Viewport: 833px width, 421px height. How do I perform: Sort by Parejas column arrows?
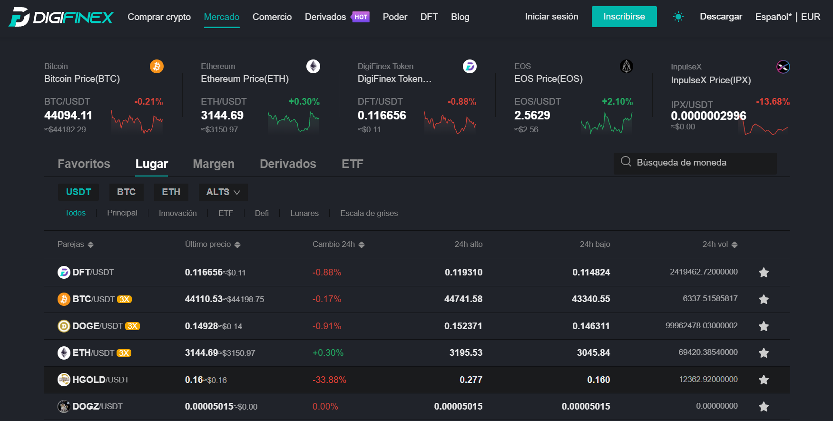coord(90,245)
